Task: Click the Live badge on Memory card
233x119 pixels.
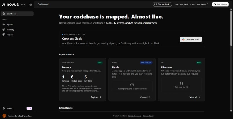Action: pos(100,63)
